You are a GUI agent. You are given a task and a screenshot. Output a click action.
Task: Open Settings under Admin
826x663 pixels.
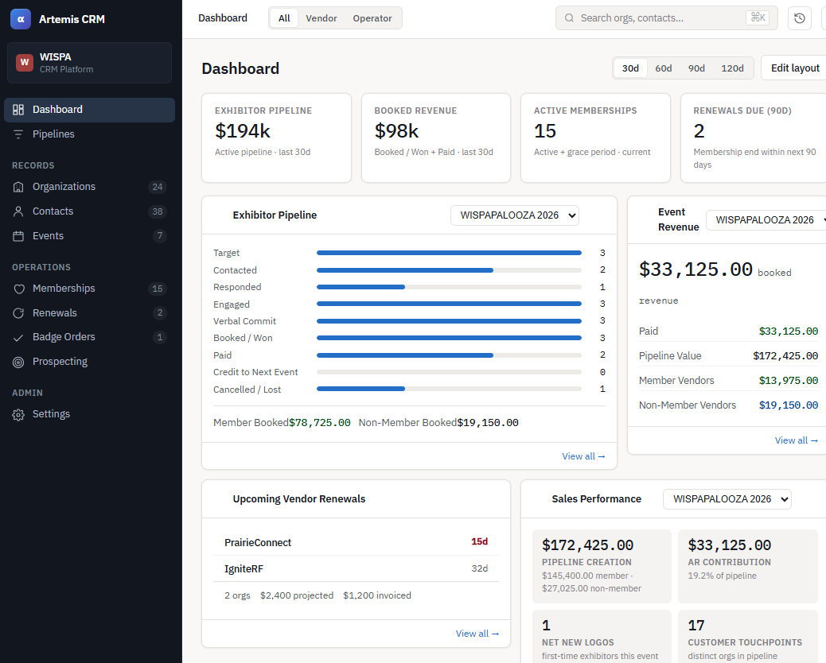pos(90,415)
